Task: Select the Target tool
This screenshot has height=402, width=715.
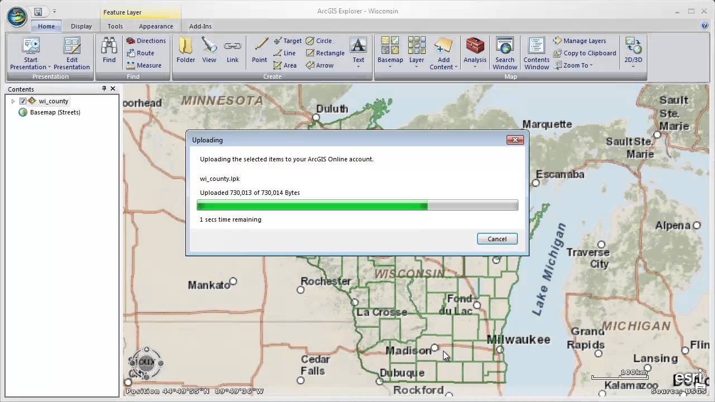Action: [x=287, y=41]
